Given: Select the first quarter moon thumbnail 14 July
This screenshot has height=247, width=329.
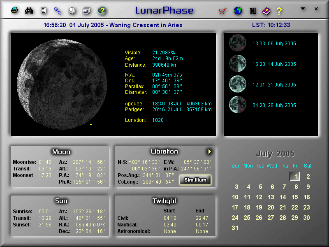Looking at the screenshot, I should pos(238,63).
